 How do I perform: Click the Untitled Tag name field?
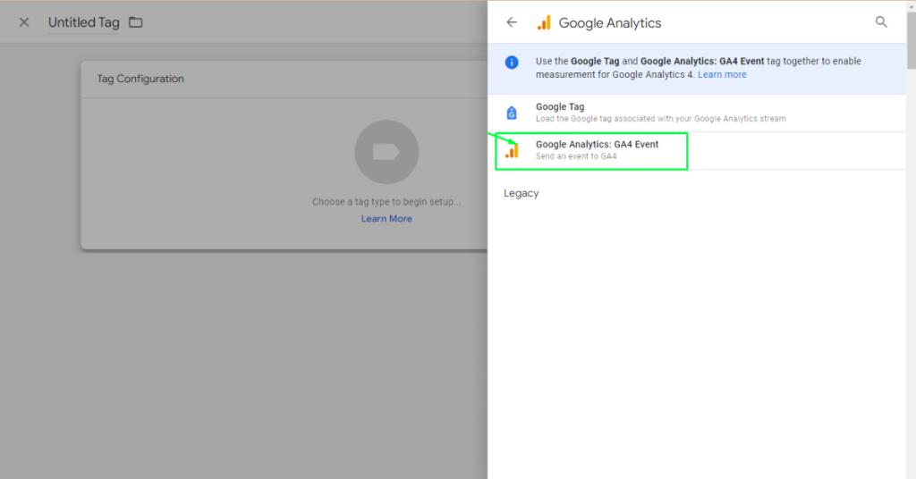[x=83, y=22]
